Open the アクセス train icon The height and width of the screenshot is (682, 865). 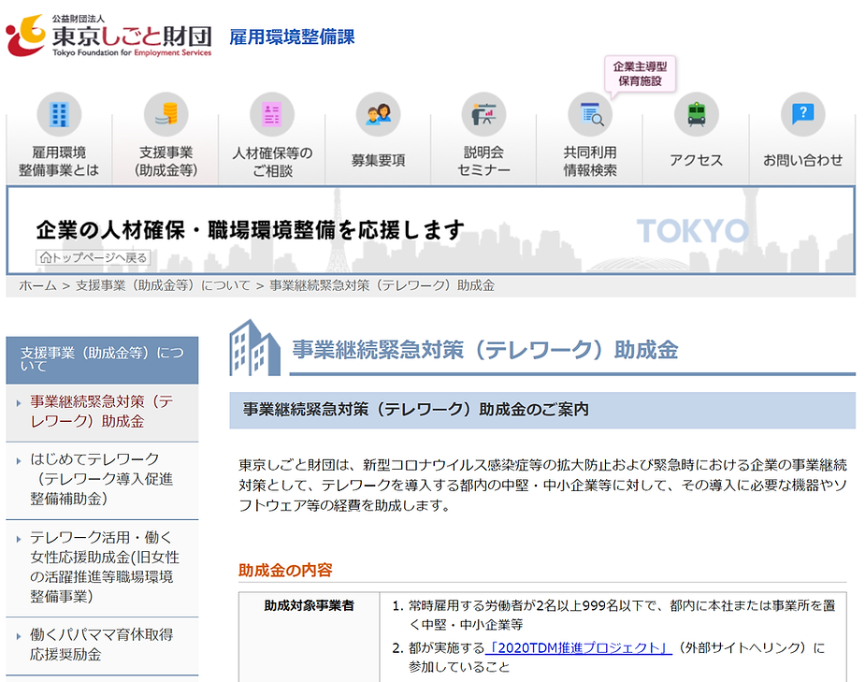pos(697,115)
